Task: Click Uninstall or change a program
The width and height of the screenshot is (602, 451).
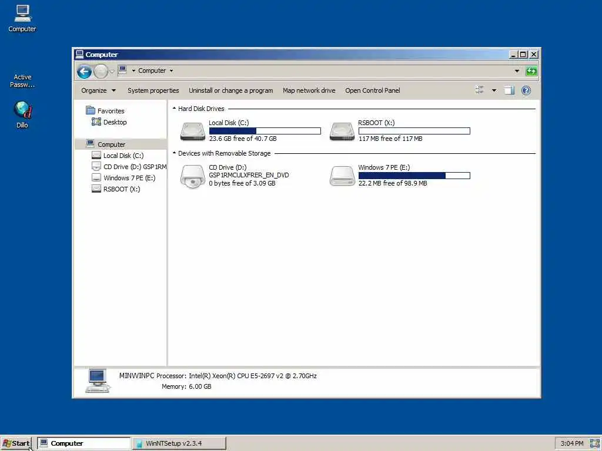Action: point(230,90)
